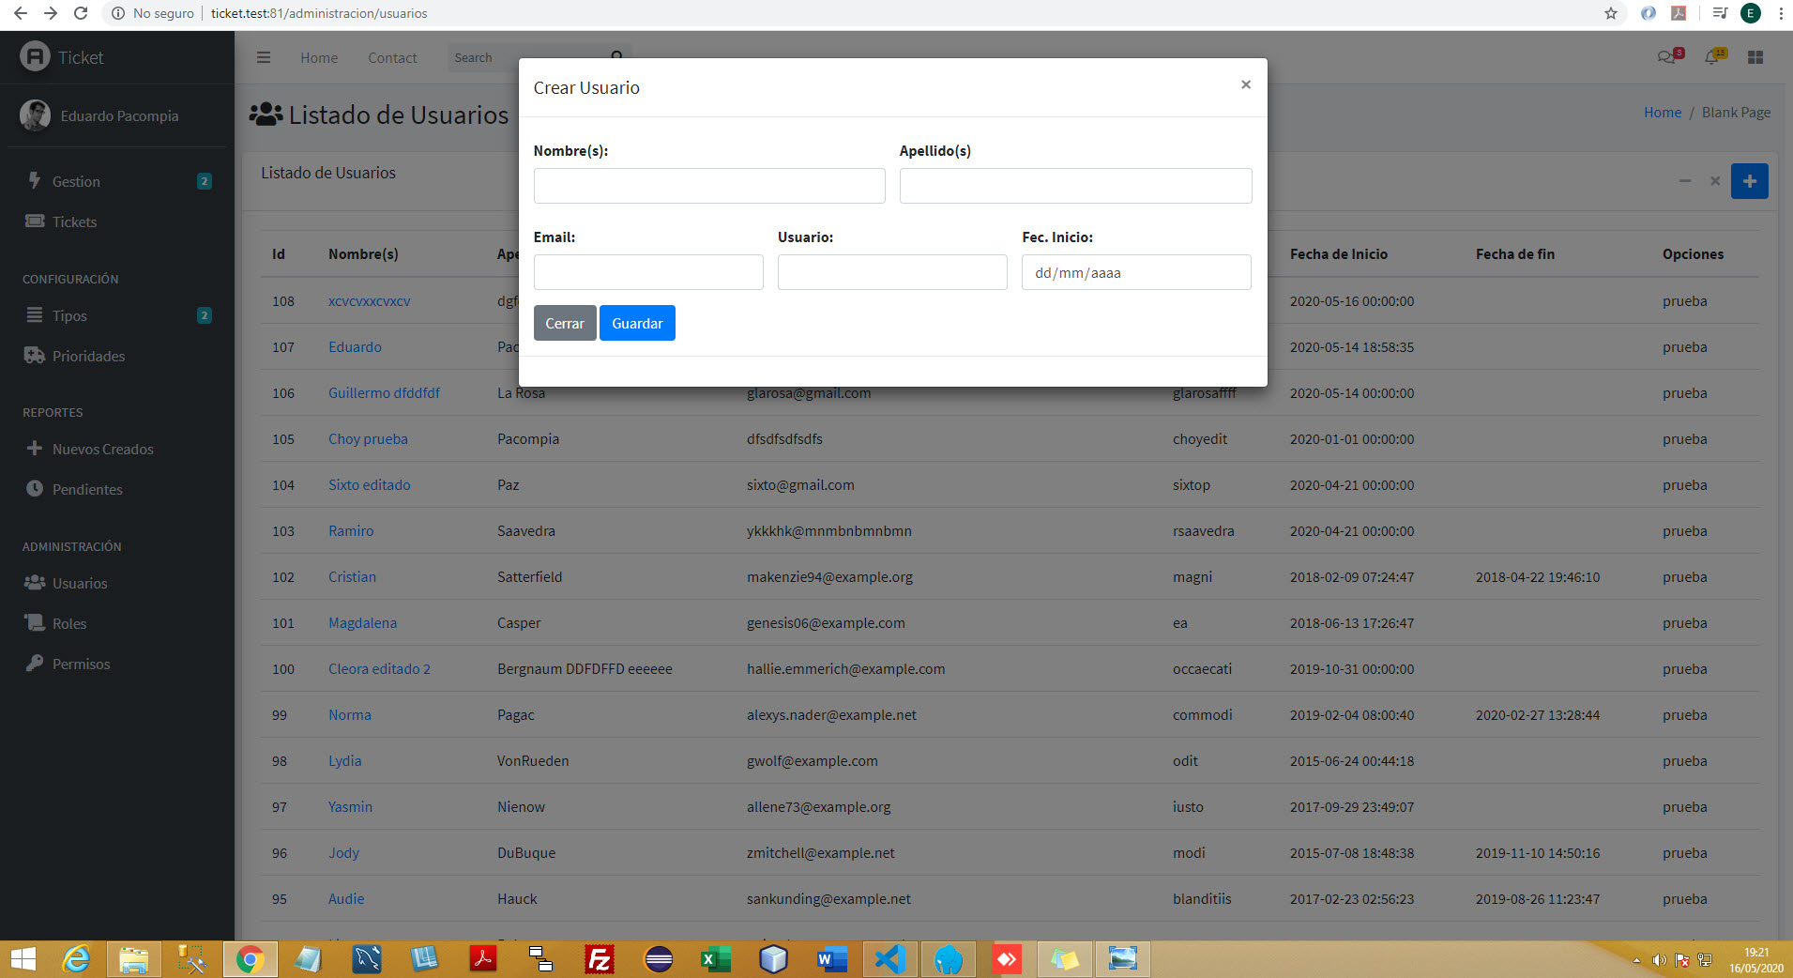Open user Ramiro link
The image size is (1793, 978).
[351, 531]
